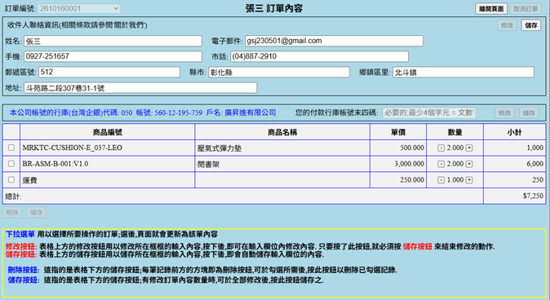Click the save button below the table
Viewport: 550px width, 300px height.
36,213
